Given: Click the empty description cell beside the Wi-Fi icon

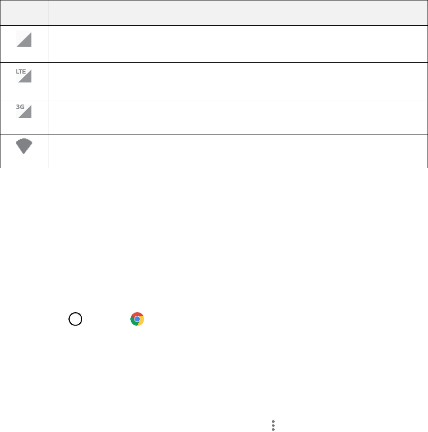Looking at the screenshot, I should (x=238, y=151).
